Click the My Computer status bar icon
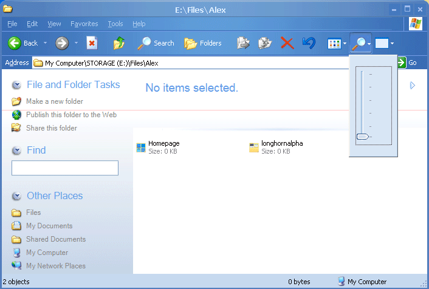429x289 pixels. pyautogui.click(x=341, y=281)
